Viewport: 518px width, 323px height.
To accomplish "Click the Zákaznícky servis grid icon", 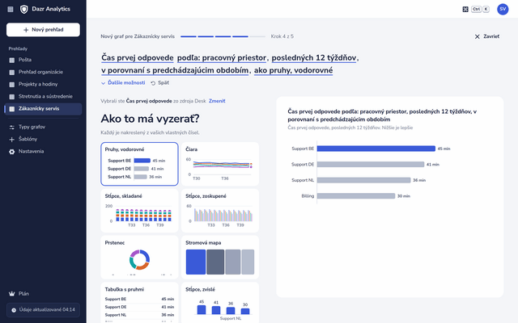I will tap(12, 109).
